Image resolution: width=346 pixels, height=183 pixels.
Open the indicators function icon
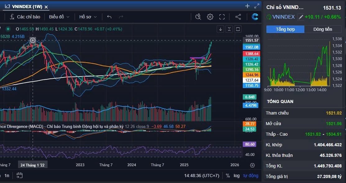click(x=12, y=17)
